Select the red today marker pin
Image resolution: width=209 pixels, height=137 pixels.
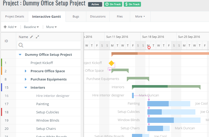click(149, 48)
